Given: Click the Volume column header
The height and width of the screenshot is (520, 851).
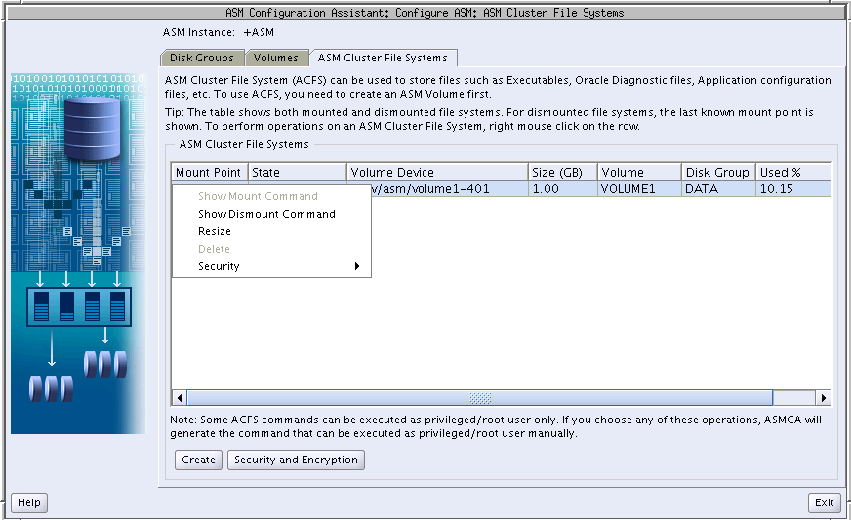Looking at the screenshot, I should [639, 172].
